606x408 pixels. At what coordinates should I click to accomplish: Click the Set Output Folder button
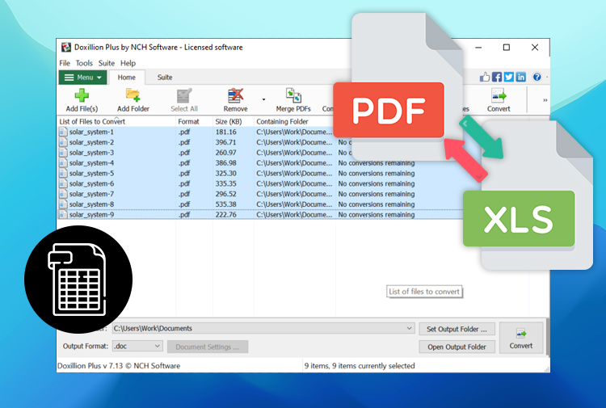(x=457, y=329)
